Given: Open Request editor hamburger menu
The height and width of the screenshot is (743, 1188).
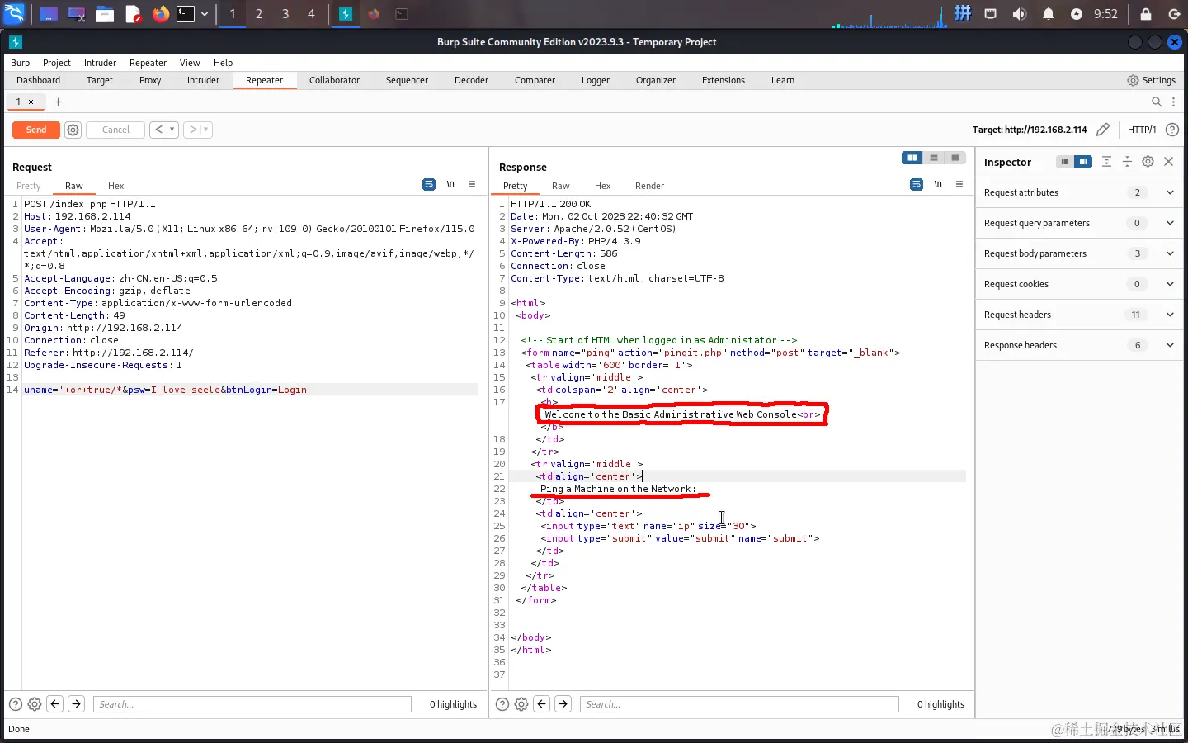Looking at the screenshot, I should click(472, 184).
